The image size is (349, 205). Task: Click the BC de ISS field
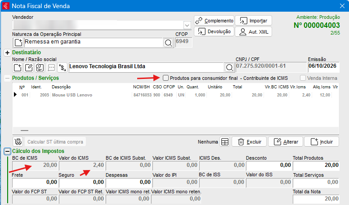pyautogui.click(x=222, y=182)
